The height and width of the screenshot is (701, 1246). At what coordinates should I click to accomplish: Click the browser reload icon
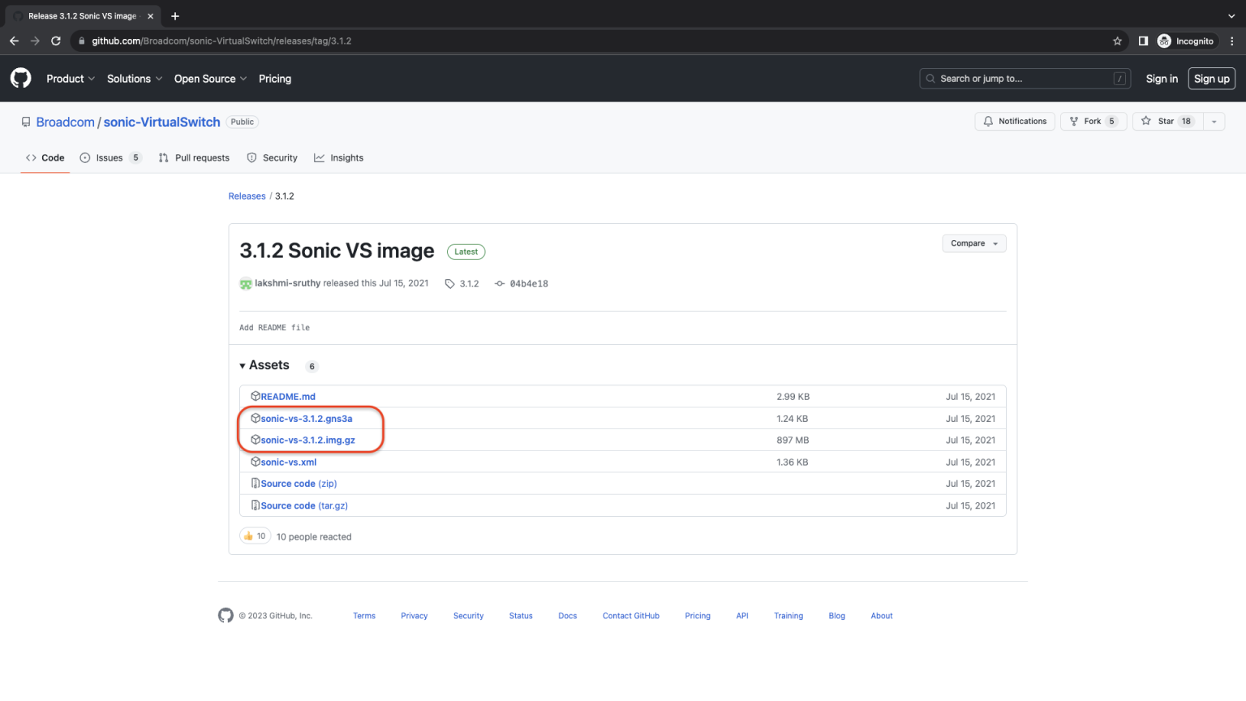pyautogui.click(x=56, y=41)
